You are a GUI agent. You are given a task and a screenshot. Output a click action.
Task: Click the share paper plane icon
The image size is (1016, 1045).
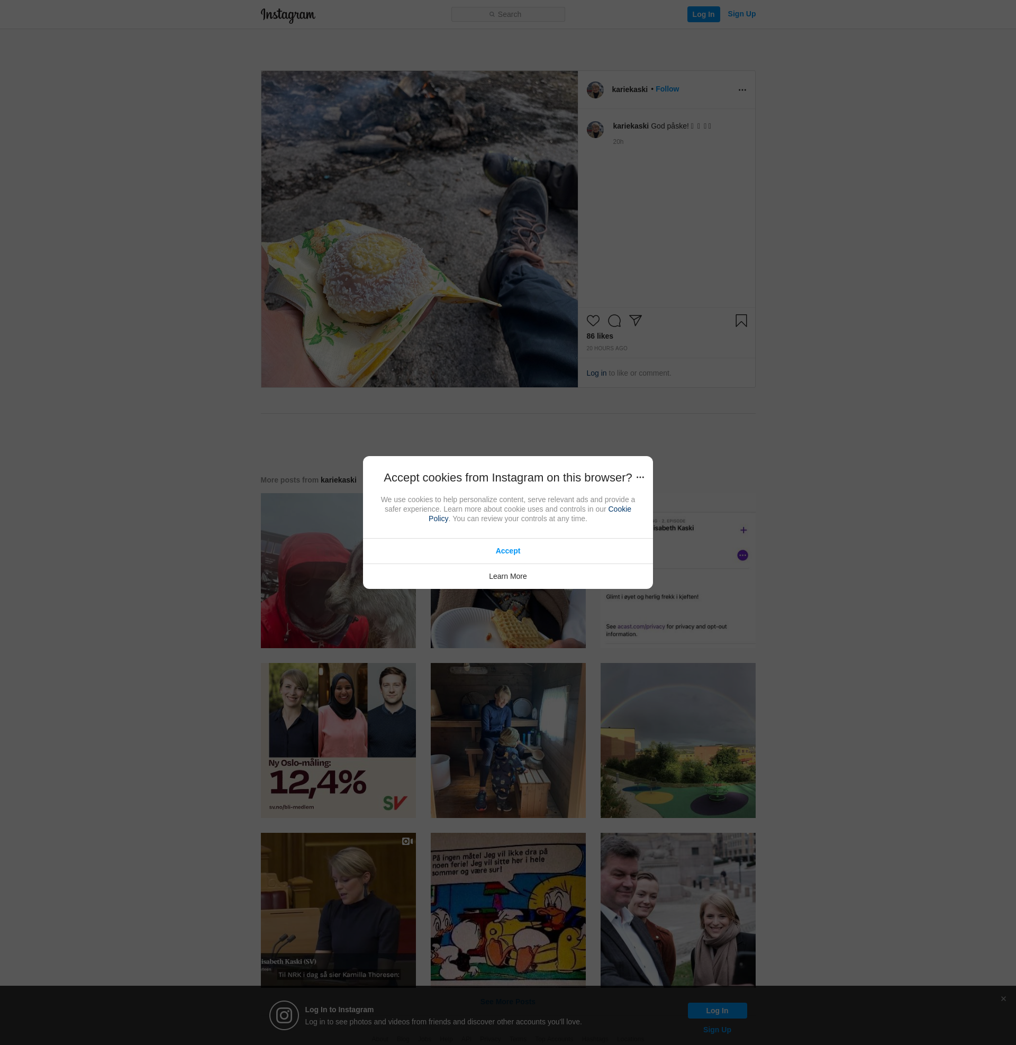(635, 320)
